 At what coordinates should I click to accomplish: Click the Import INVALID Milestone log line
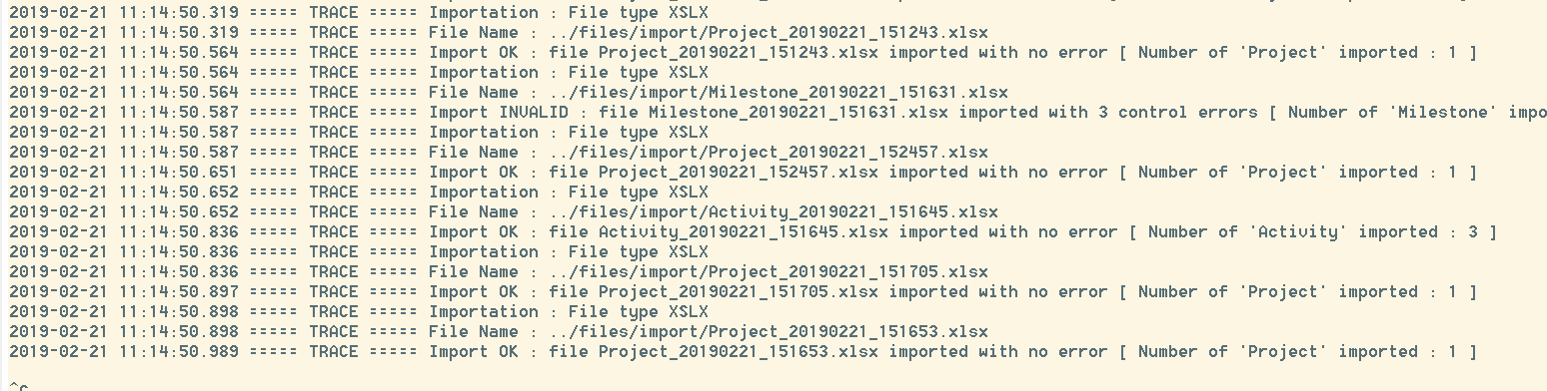tap(777, 112)
